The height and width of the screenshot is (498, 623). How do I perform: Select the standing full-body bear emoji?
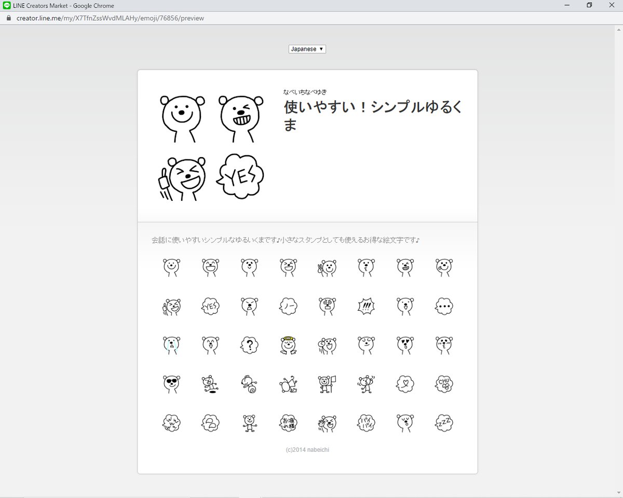pos(250,423)
